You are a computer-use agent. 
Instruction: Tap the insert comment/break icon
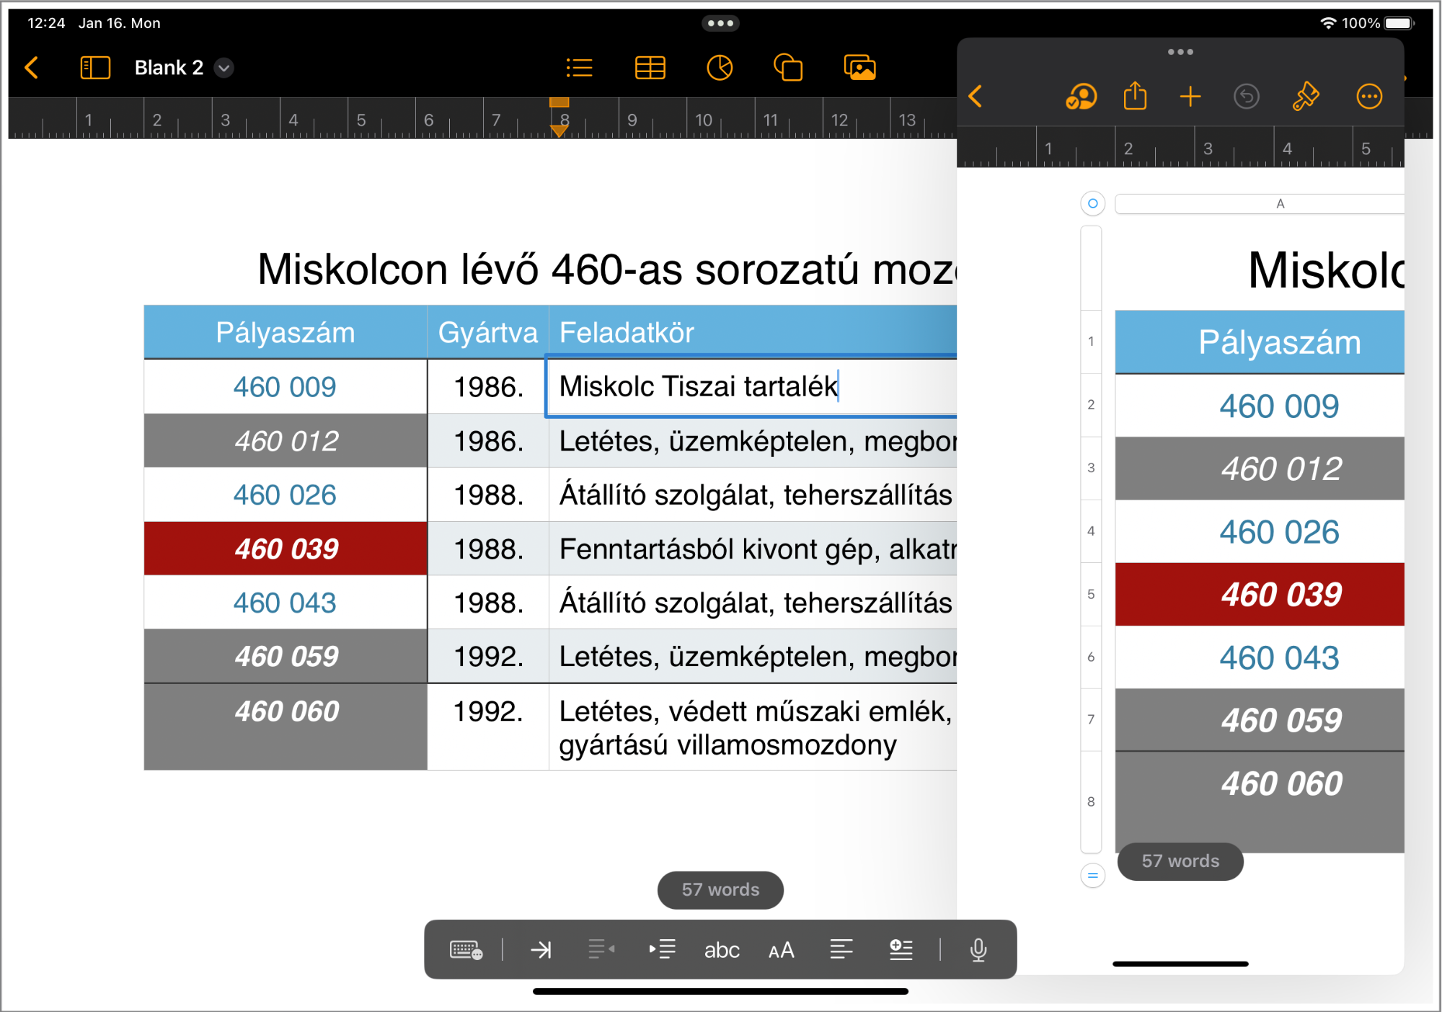[x=901, y=949]
